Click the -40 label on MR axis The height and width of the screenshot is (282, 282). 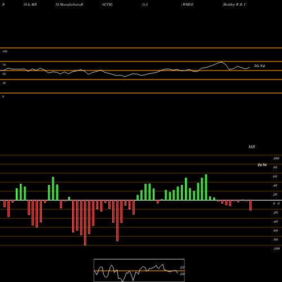[275, 222]
